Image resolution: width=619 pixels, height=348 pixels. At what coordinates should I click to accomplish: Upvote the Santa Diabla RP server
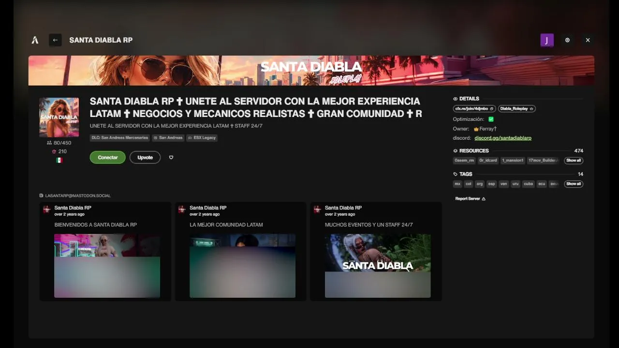click(x=145, y=157)
